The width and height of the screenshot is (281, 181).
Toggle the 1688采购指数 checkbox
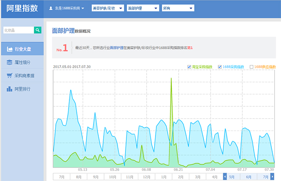pos(220,67)
